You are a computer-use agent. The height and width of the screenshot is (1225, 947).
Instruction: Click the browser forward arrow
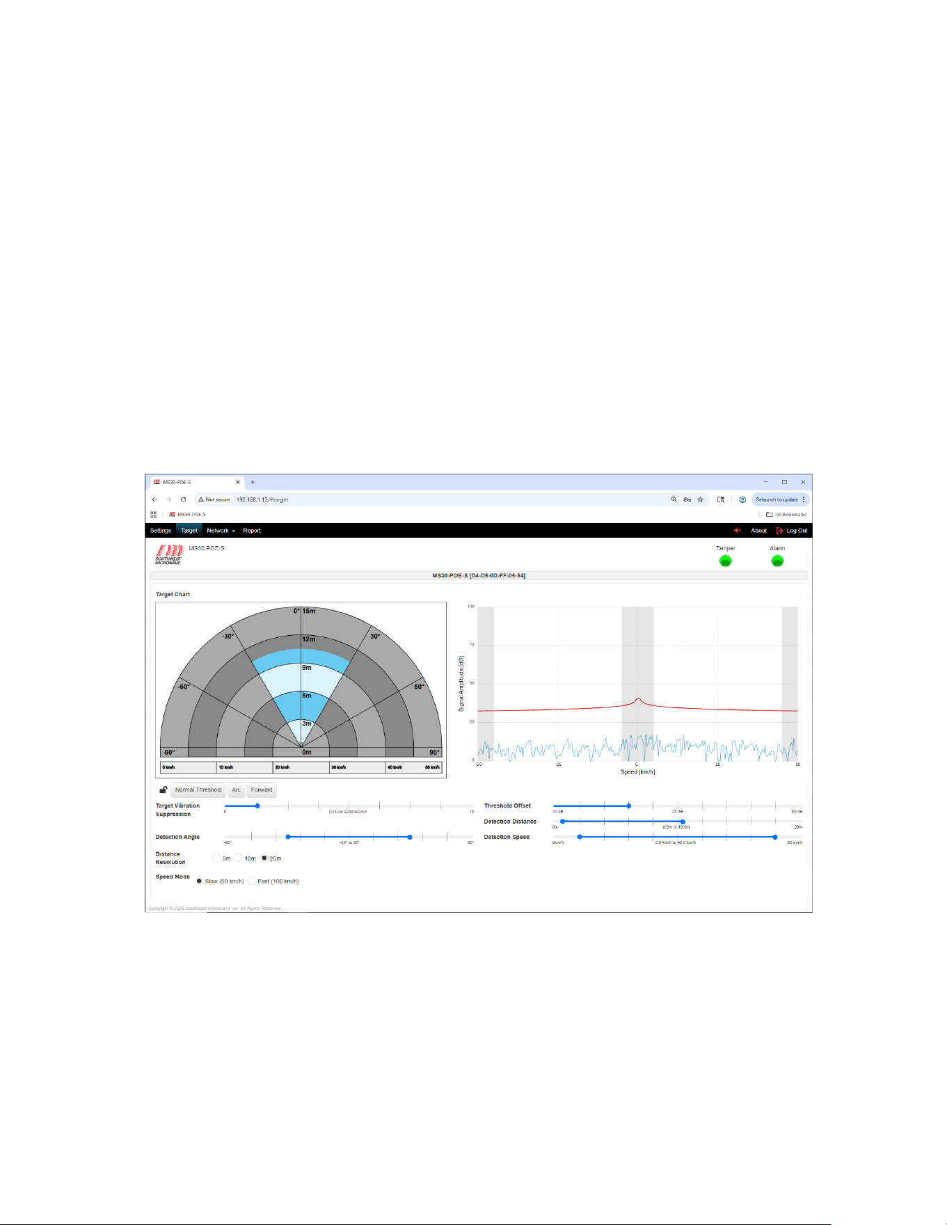point(168,499)
